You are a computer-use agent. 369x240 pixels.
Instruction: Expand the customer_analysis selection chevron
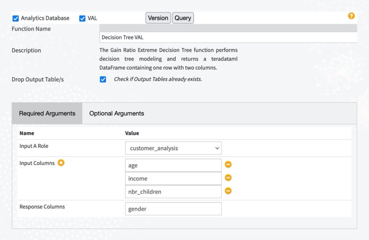click(x=217, y=148)
